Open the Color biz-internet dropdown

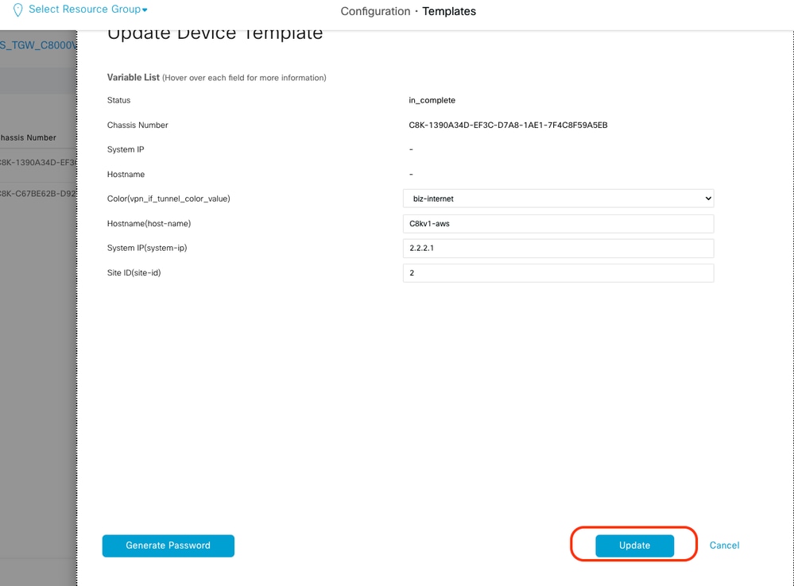(559, 199)
